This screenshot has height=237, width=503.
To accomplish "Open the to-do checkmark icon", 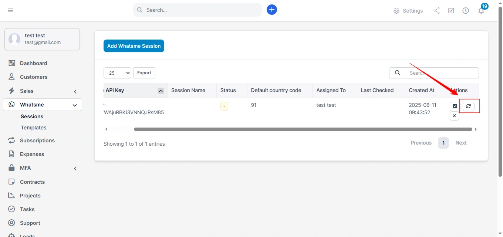I will click(451, 11).
